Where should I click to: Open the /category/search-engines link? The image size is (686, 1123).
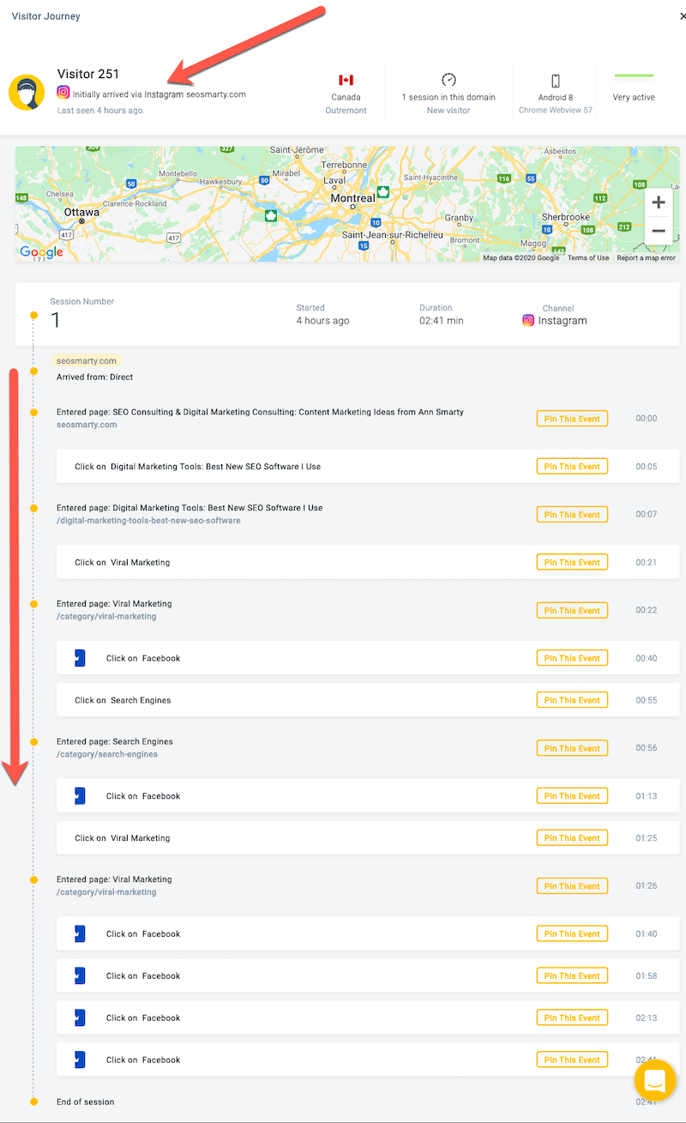pos(107,754)
